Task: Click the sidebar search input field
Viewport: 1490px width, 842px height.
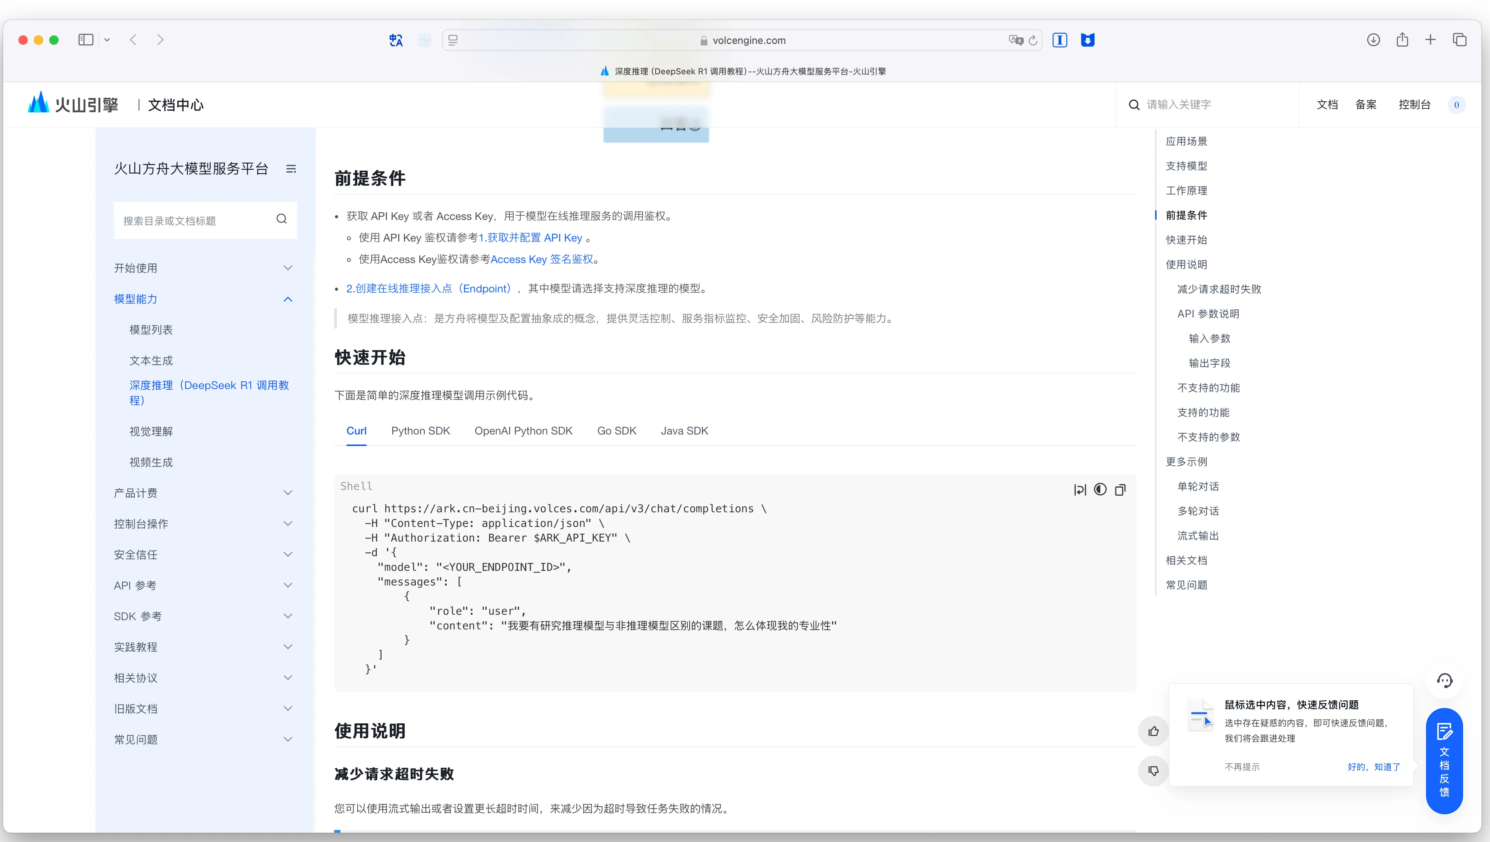Action: pyautogui.click(x=197, y=220)
